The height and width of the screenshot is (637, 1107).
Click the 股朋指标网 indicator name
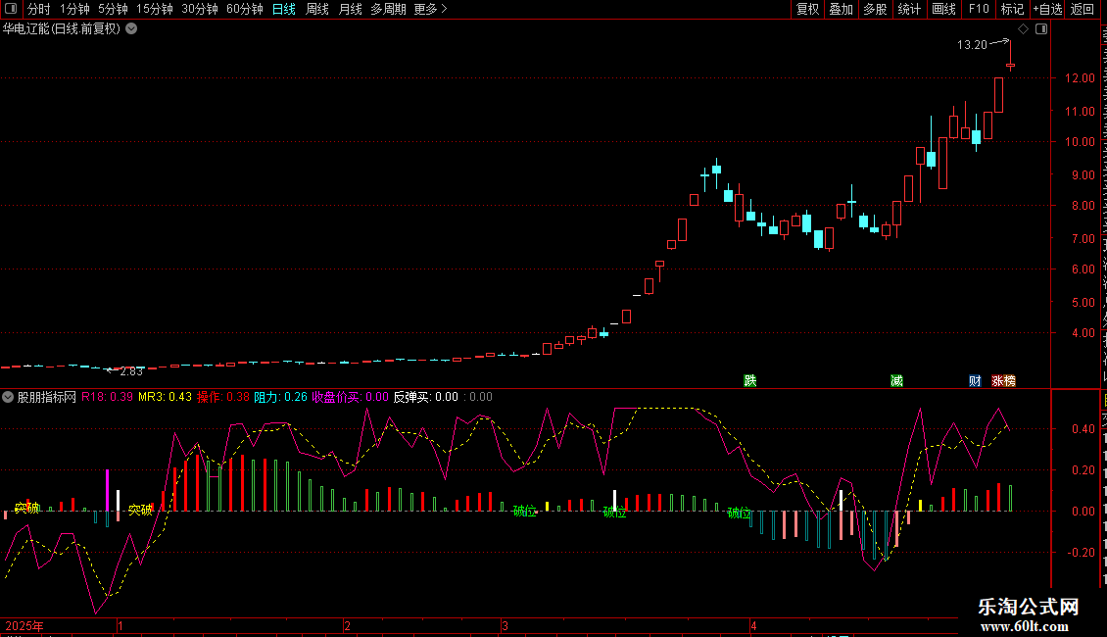(47, 397)
